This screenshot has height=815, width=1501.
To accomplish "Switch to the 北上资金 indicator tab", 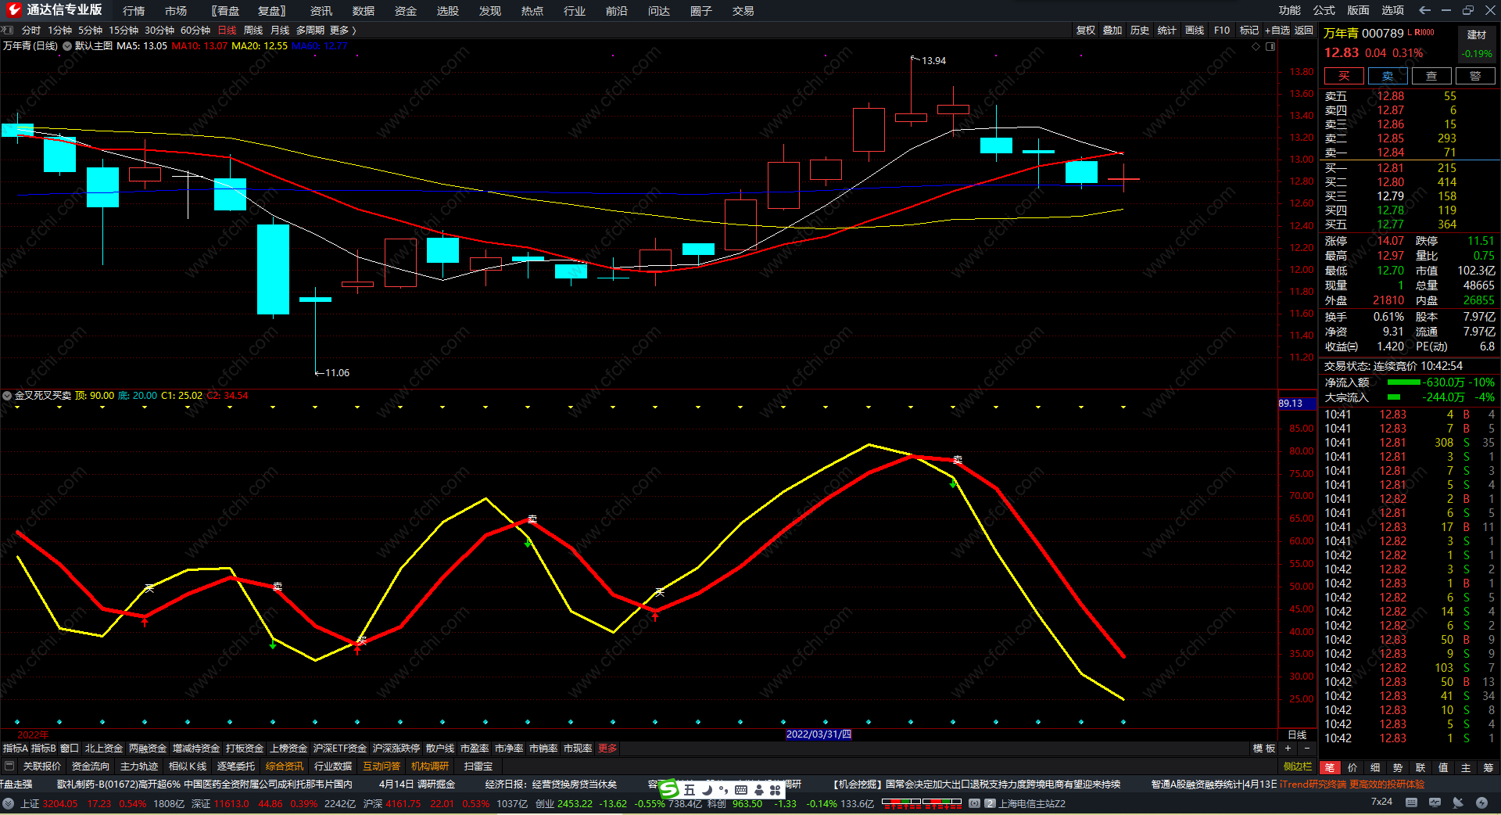I will point(104,749).
